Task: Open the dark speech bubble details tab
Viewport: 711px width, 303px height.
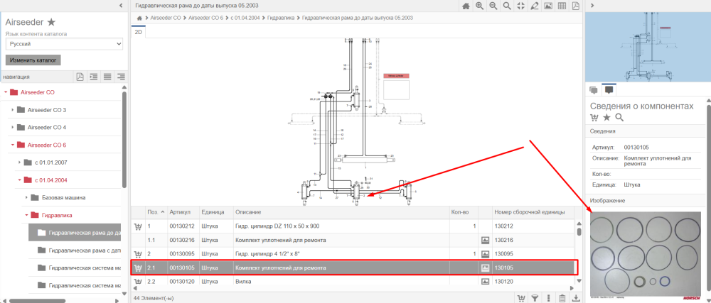Action: (x=609, y=89)
